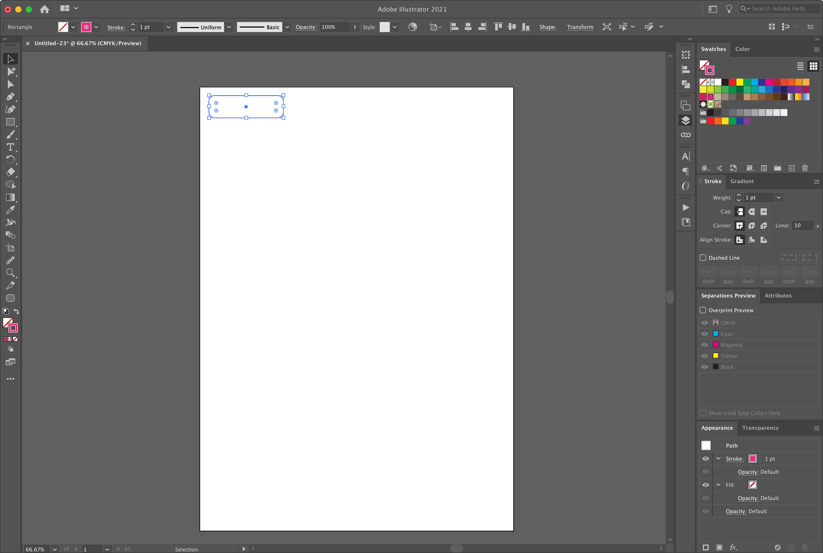823x553 pixels.
Task: Activate the Type tool
Action: pyautogui.click(x=10, y=147)
